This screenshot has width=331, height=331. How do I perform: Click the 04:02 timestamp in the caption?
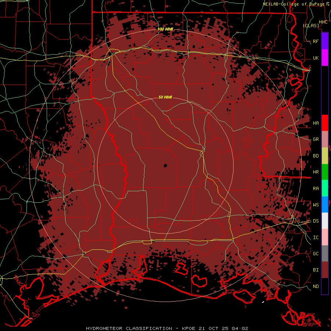[240, 328]
